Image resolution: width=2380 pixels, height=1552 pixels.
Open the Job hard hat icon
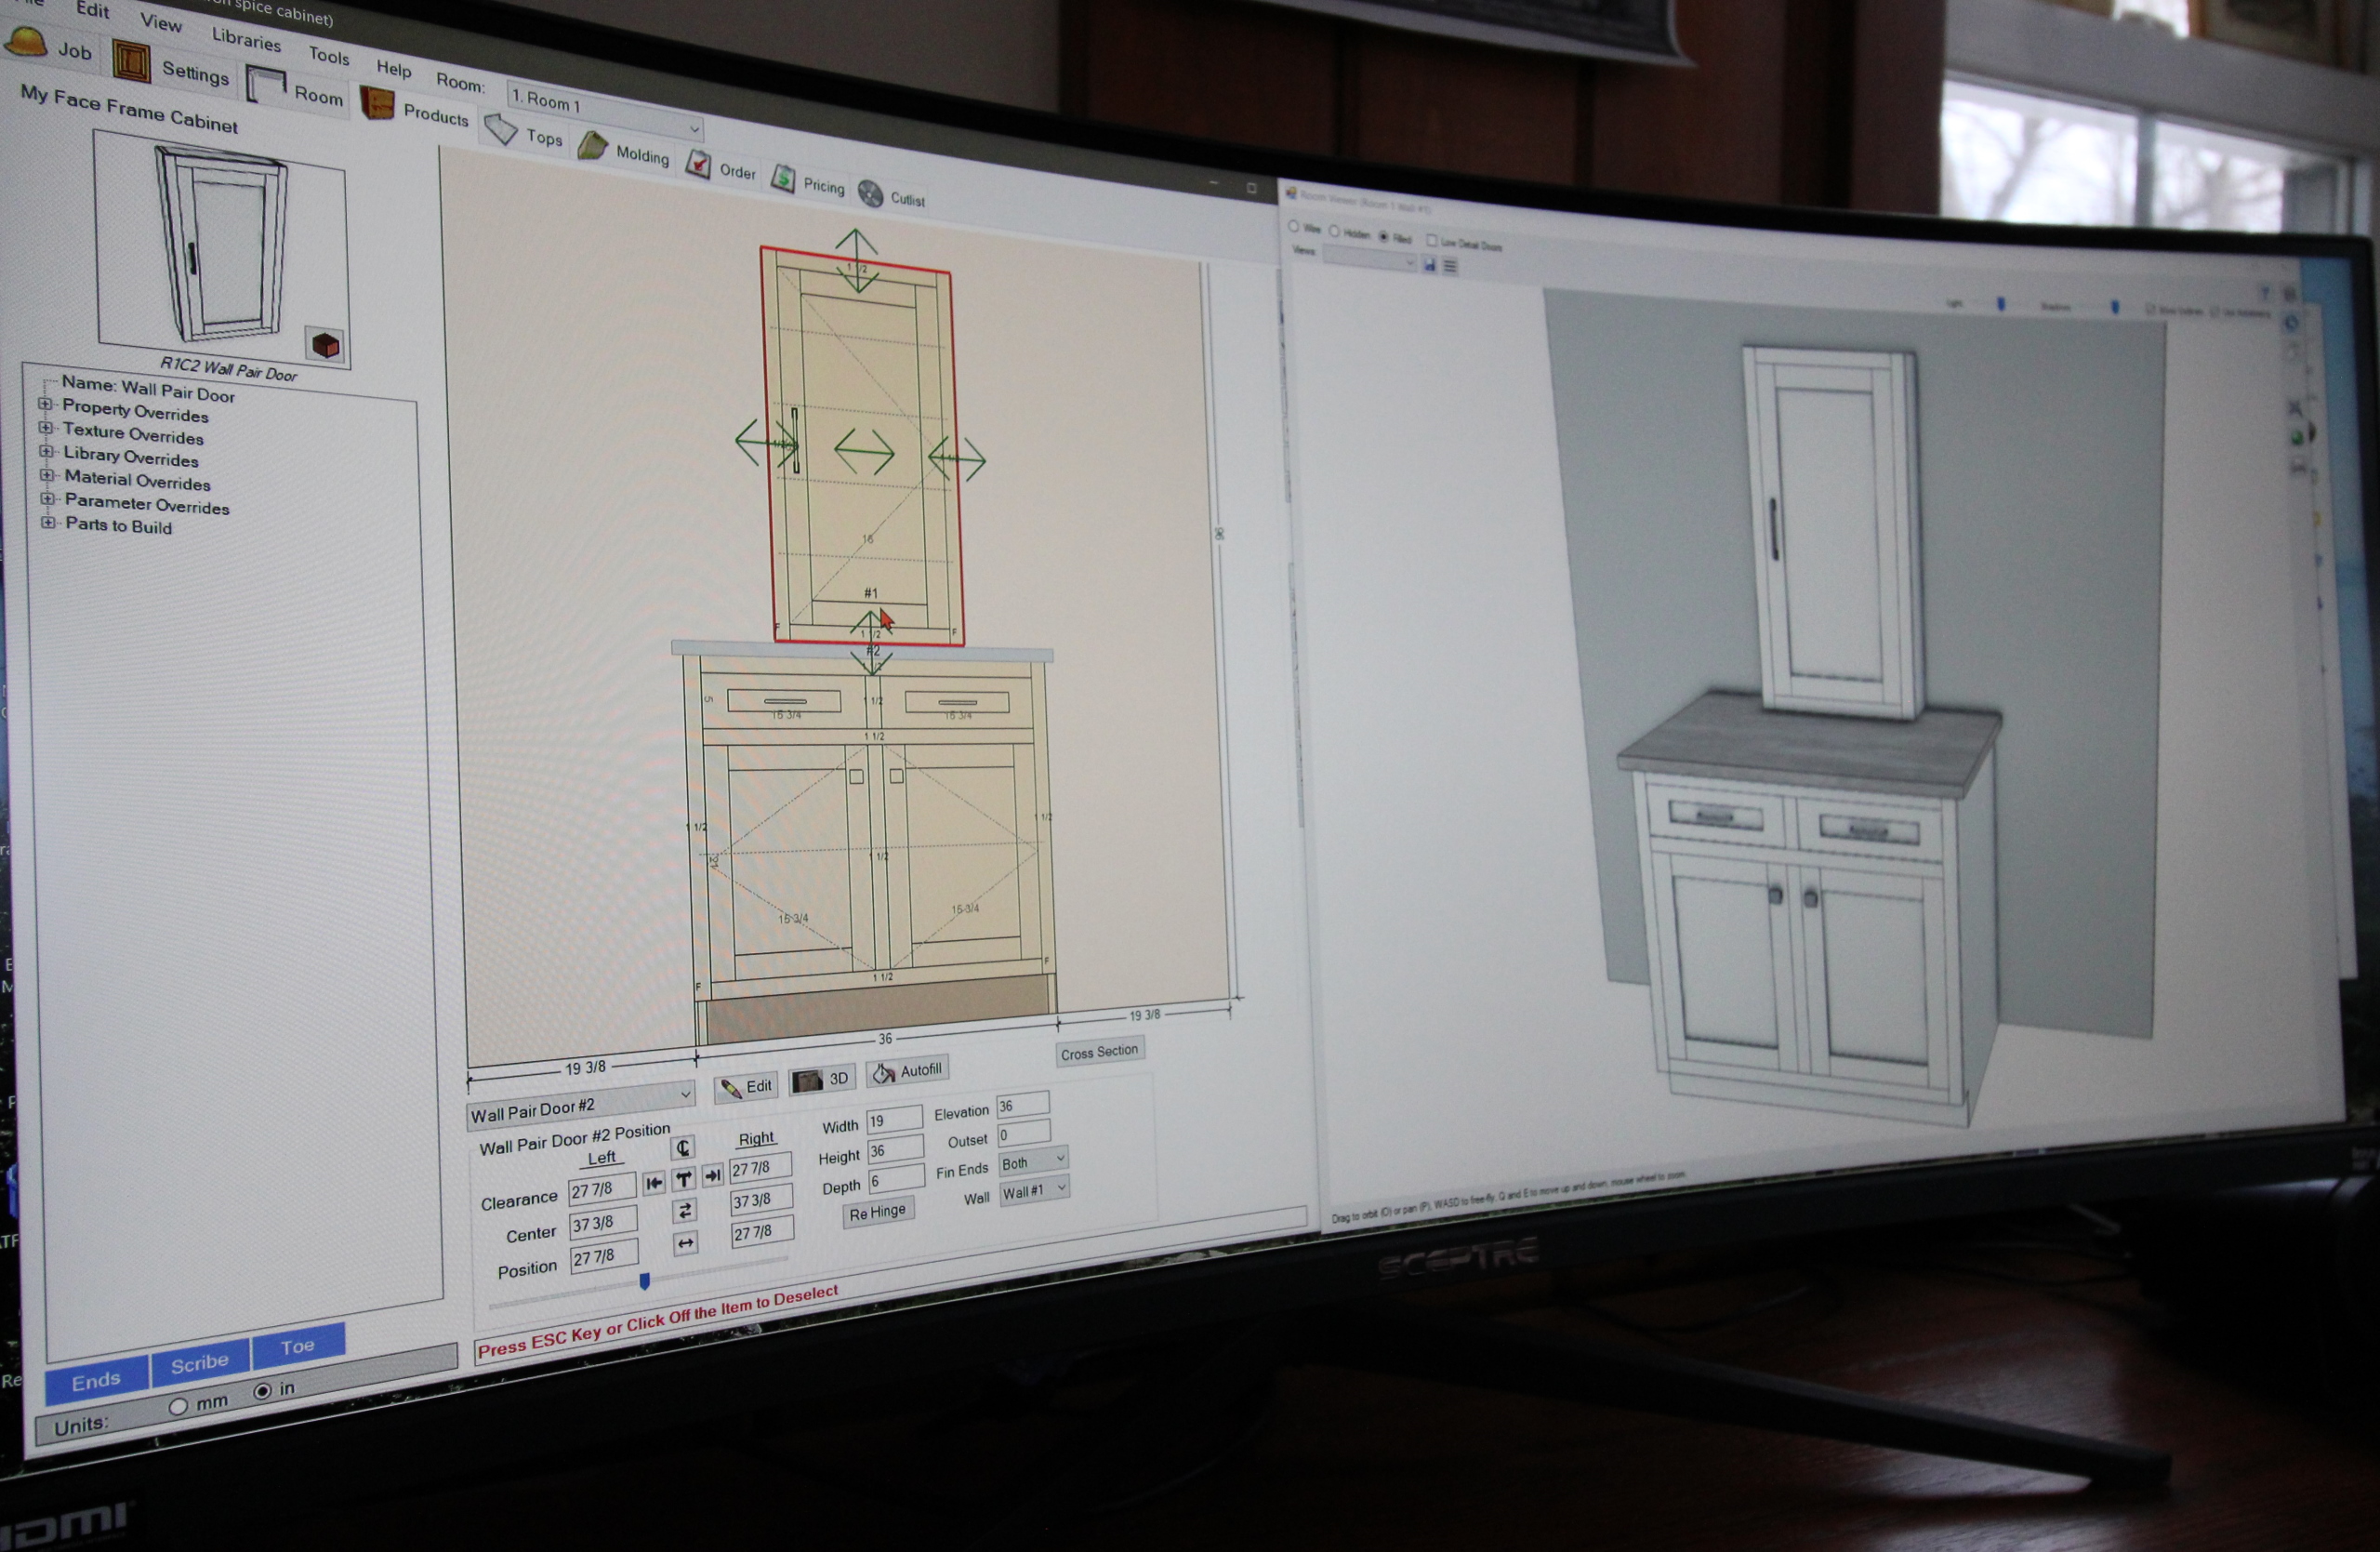point(27,40)
